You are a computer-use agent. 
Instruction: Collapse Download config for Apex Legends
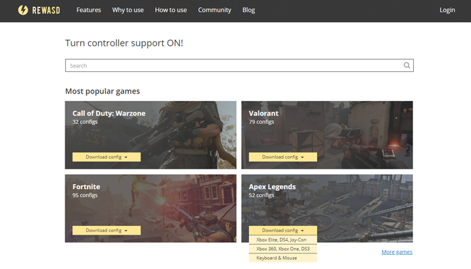(283, 230)
